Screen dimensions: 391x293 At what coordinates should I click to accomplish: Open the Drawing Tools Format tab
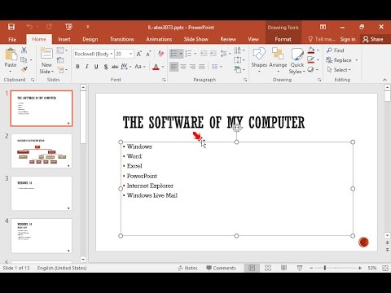tap(283, 39)
